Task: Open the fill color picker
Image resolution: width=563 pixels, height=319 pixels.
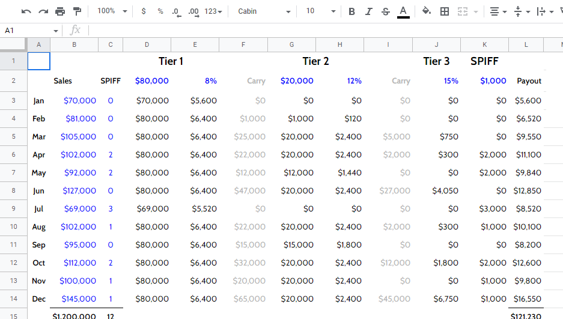Action: click(x=427, y=11)
